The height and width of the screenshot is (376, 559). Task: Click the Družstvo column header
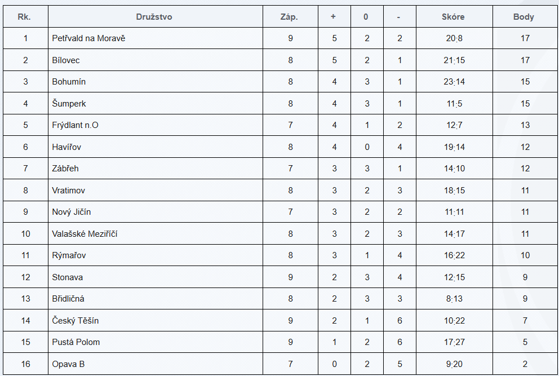click(x=154, y=17)
